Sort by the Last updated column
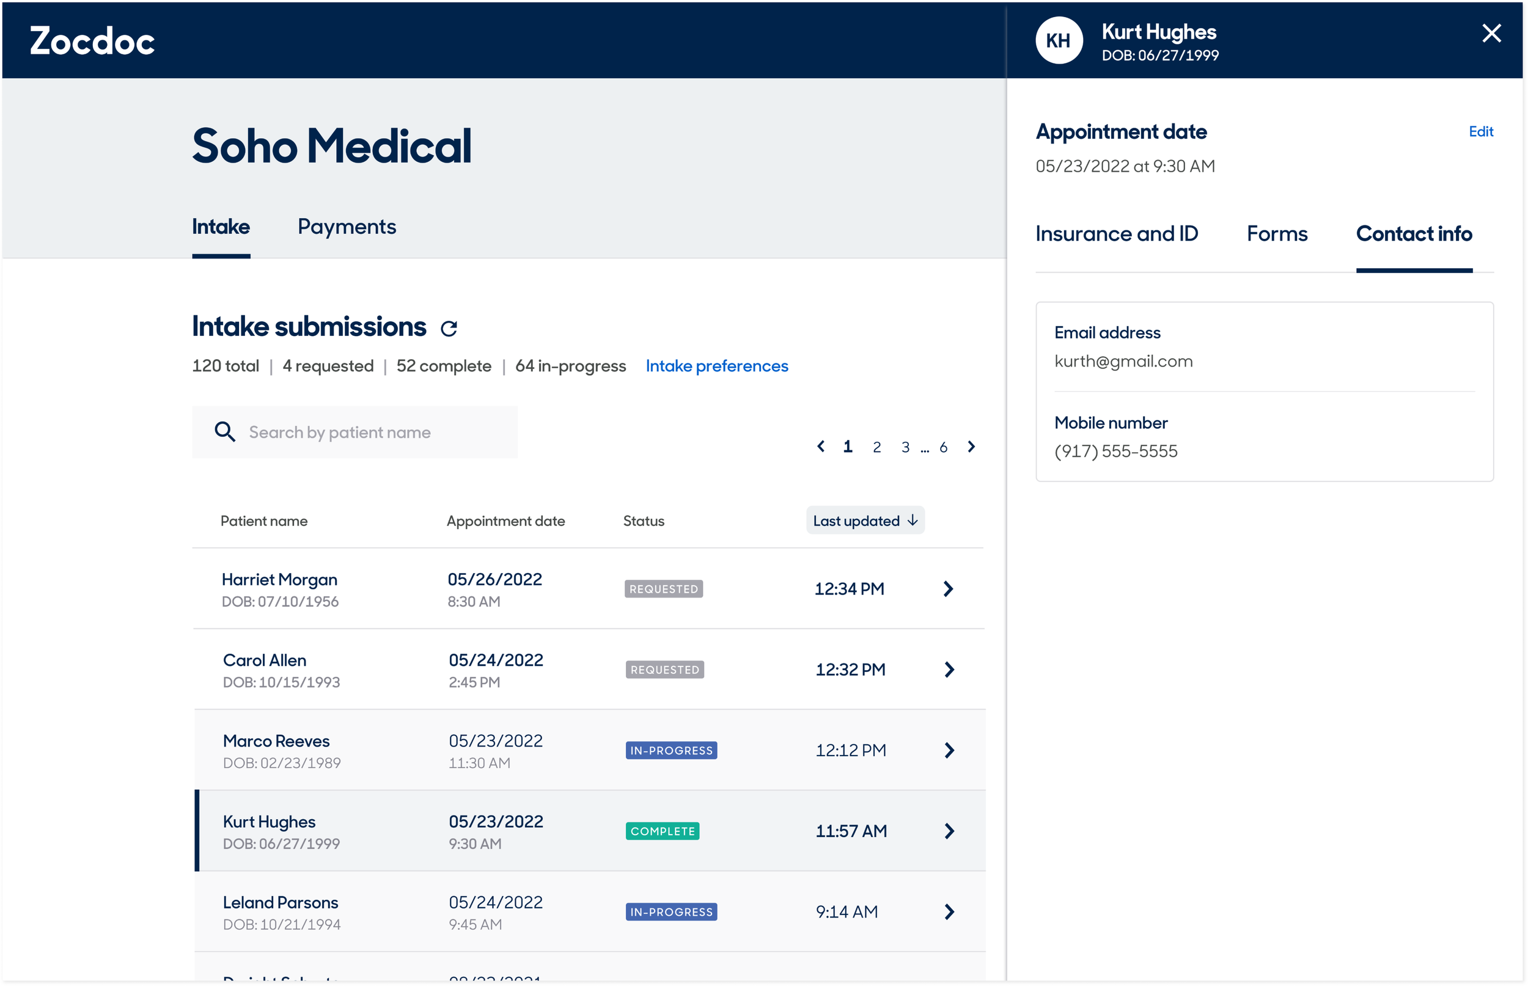 (865, 520)
